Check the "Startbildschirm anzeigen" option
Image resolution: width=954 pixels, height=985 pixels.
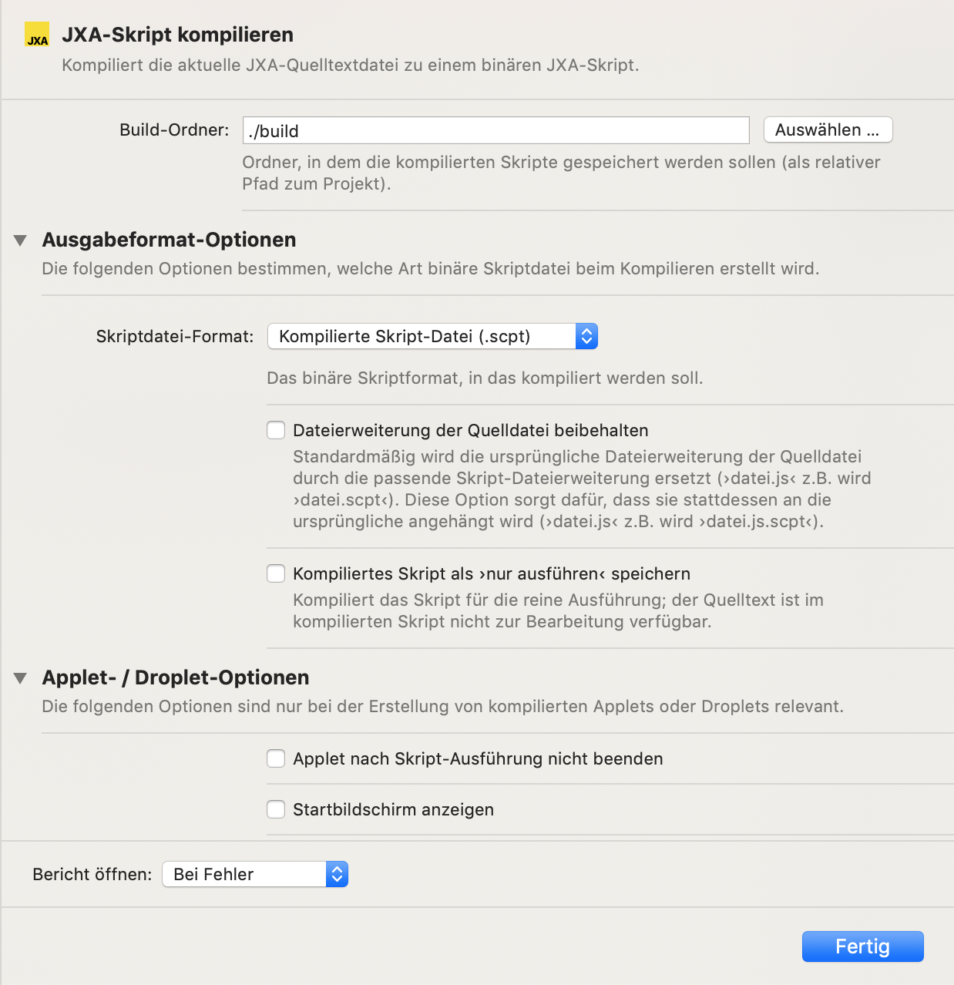(275, 809)
